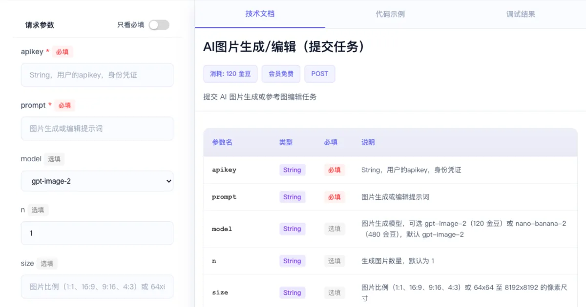Screen dimensions: 586x307
Task: Click the model cell in the table
Action: (222, 229)
